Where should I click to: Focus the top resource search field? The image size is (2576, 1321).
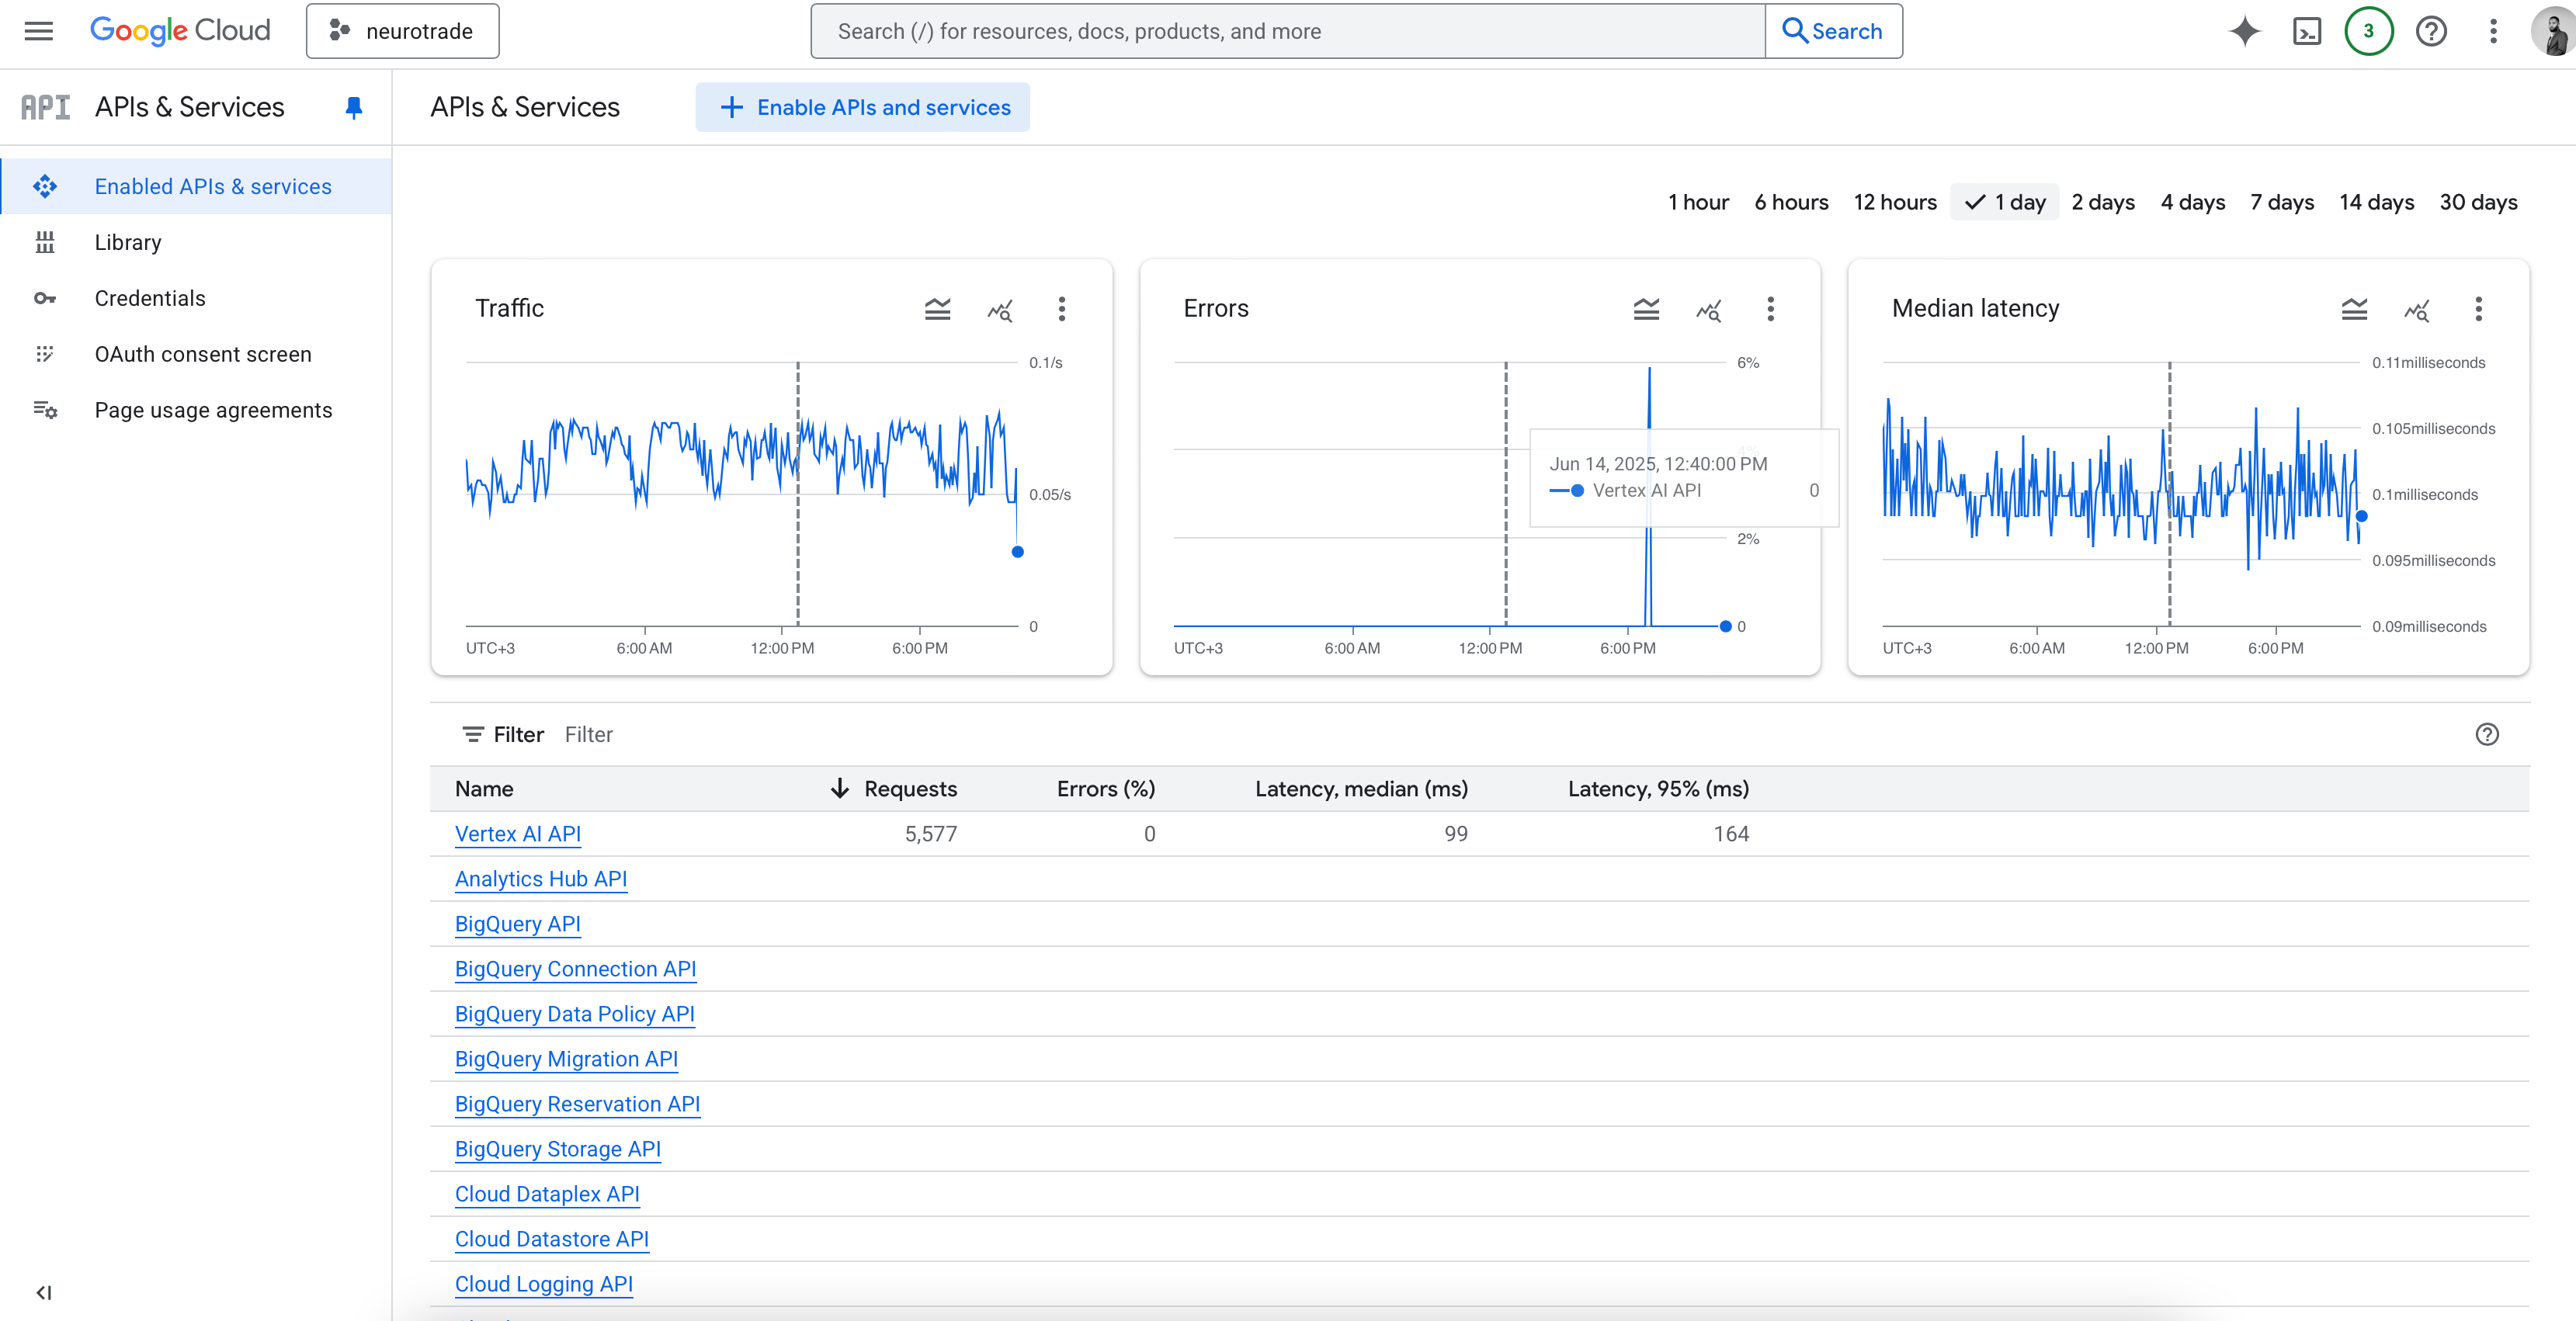[x=1287, y=31]
